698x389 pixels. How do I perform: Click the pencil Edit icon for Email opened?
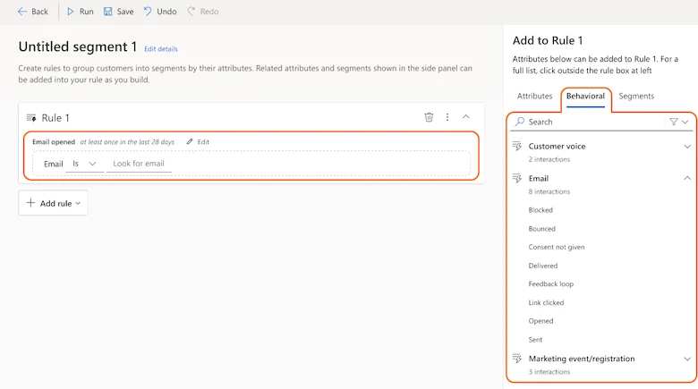(190, 141)
